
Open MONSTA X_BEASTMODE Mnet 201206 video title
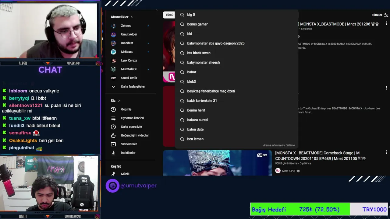(339, 24)
